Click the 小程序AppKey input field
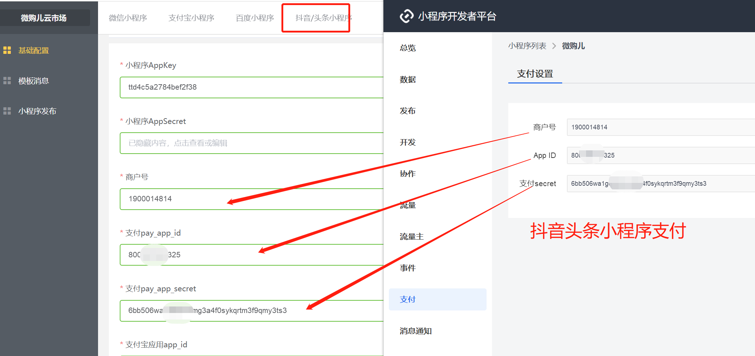Image resolution: width=755 pixels, height=356 pixels. pyautogui.click(x=251, y=87)
